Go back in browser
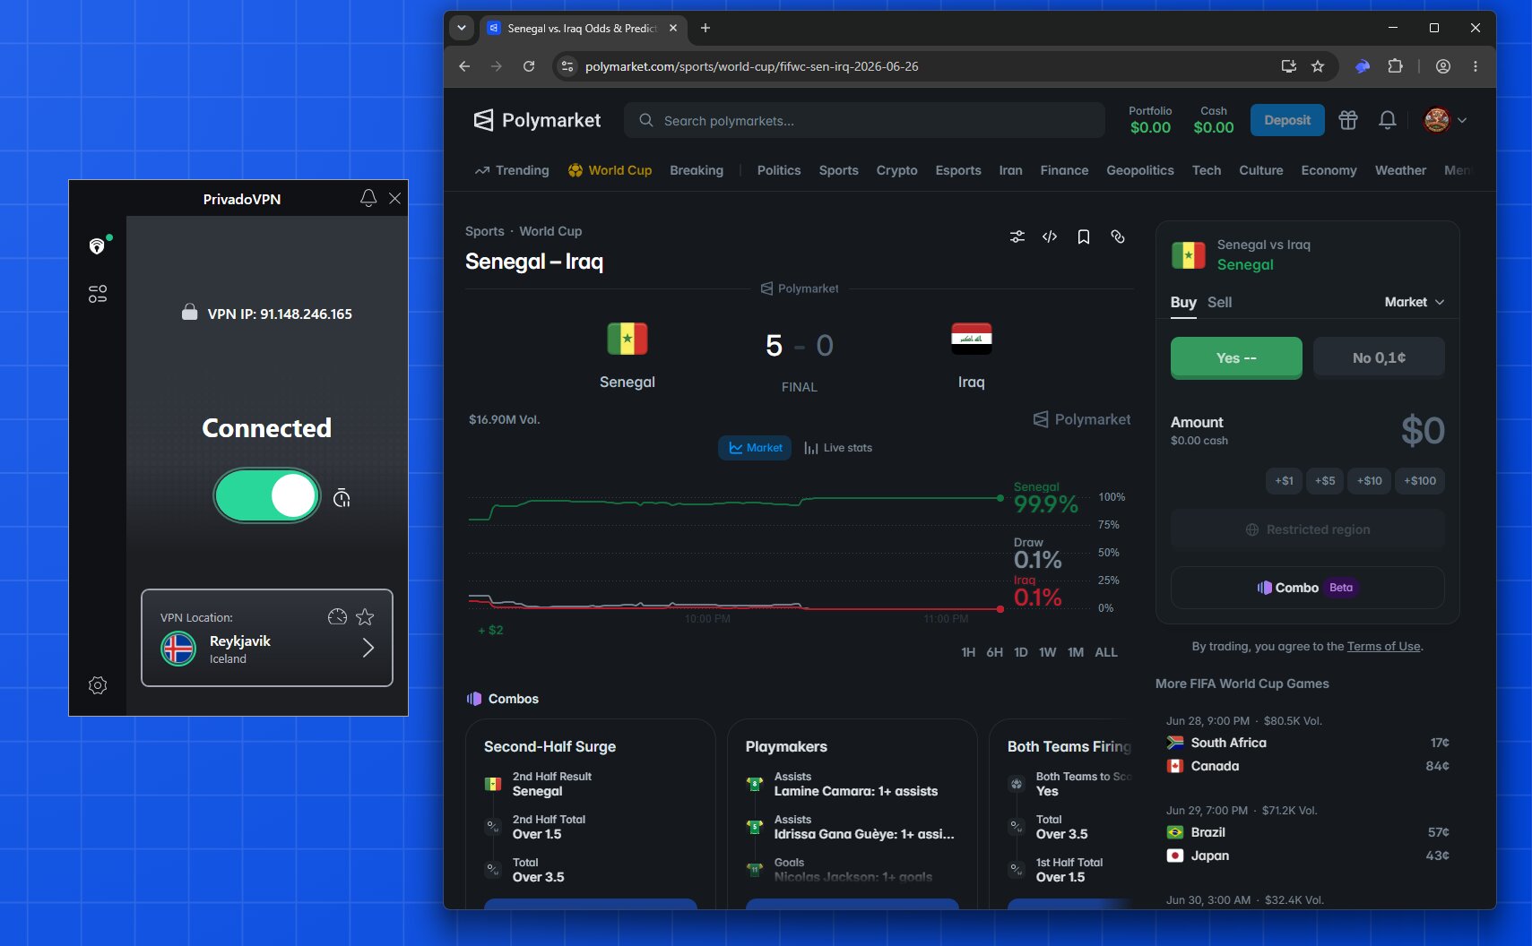 point(464,66)
